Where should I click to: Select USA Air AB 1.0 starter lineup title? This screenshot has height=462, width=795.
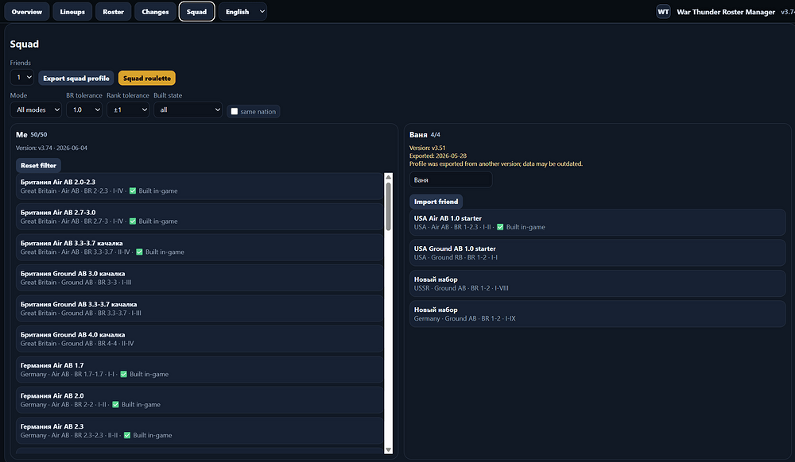[448, 218]
